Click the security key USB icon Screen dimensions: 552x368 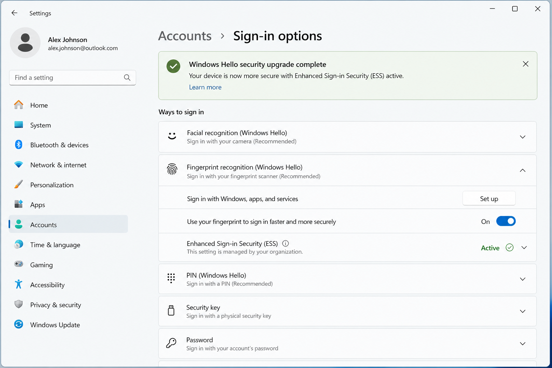[x=171, y=310]
